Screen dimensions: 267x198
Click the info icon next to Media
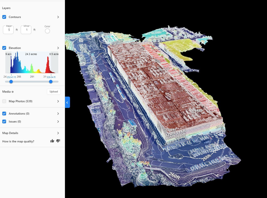(13, 92)
